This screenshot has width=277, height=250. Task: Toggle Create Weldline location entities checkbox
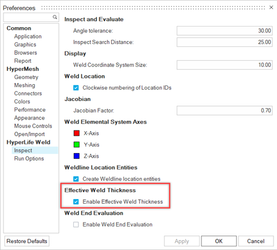coord(76,179)
